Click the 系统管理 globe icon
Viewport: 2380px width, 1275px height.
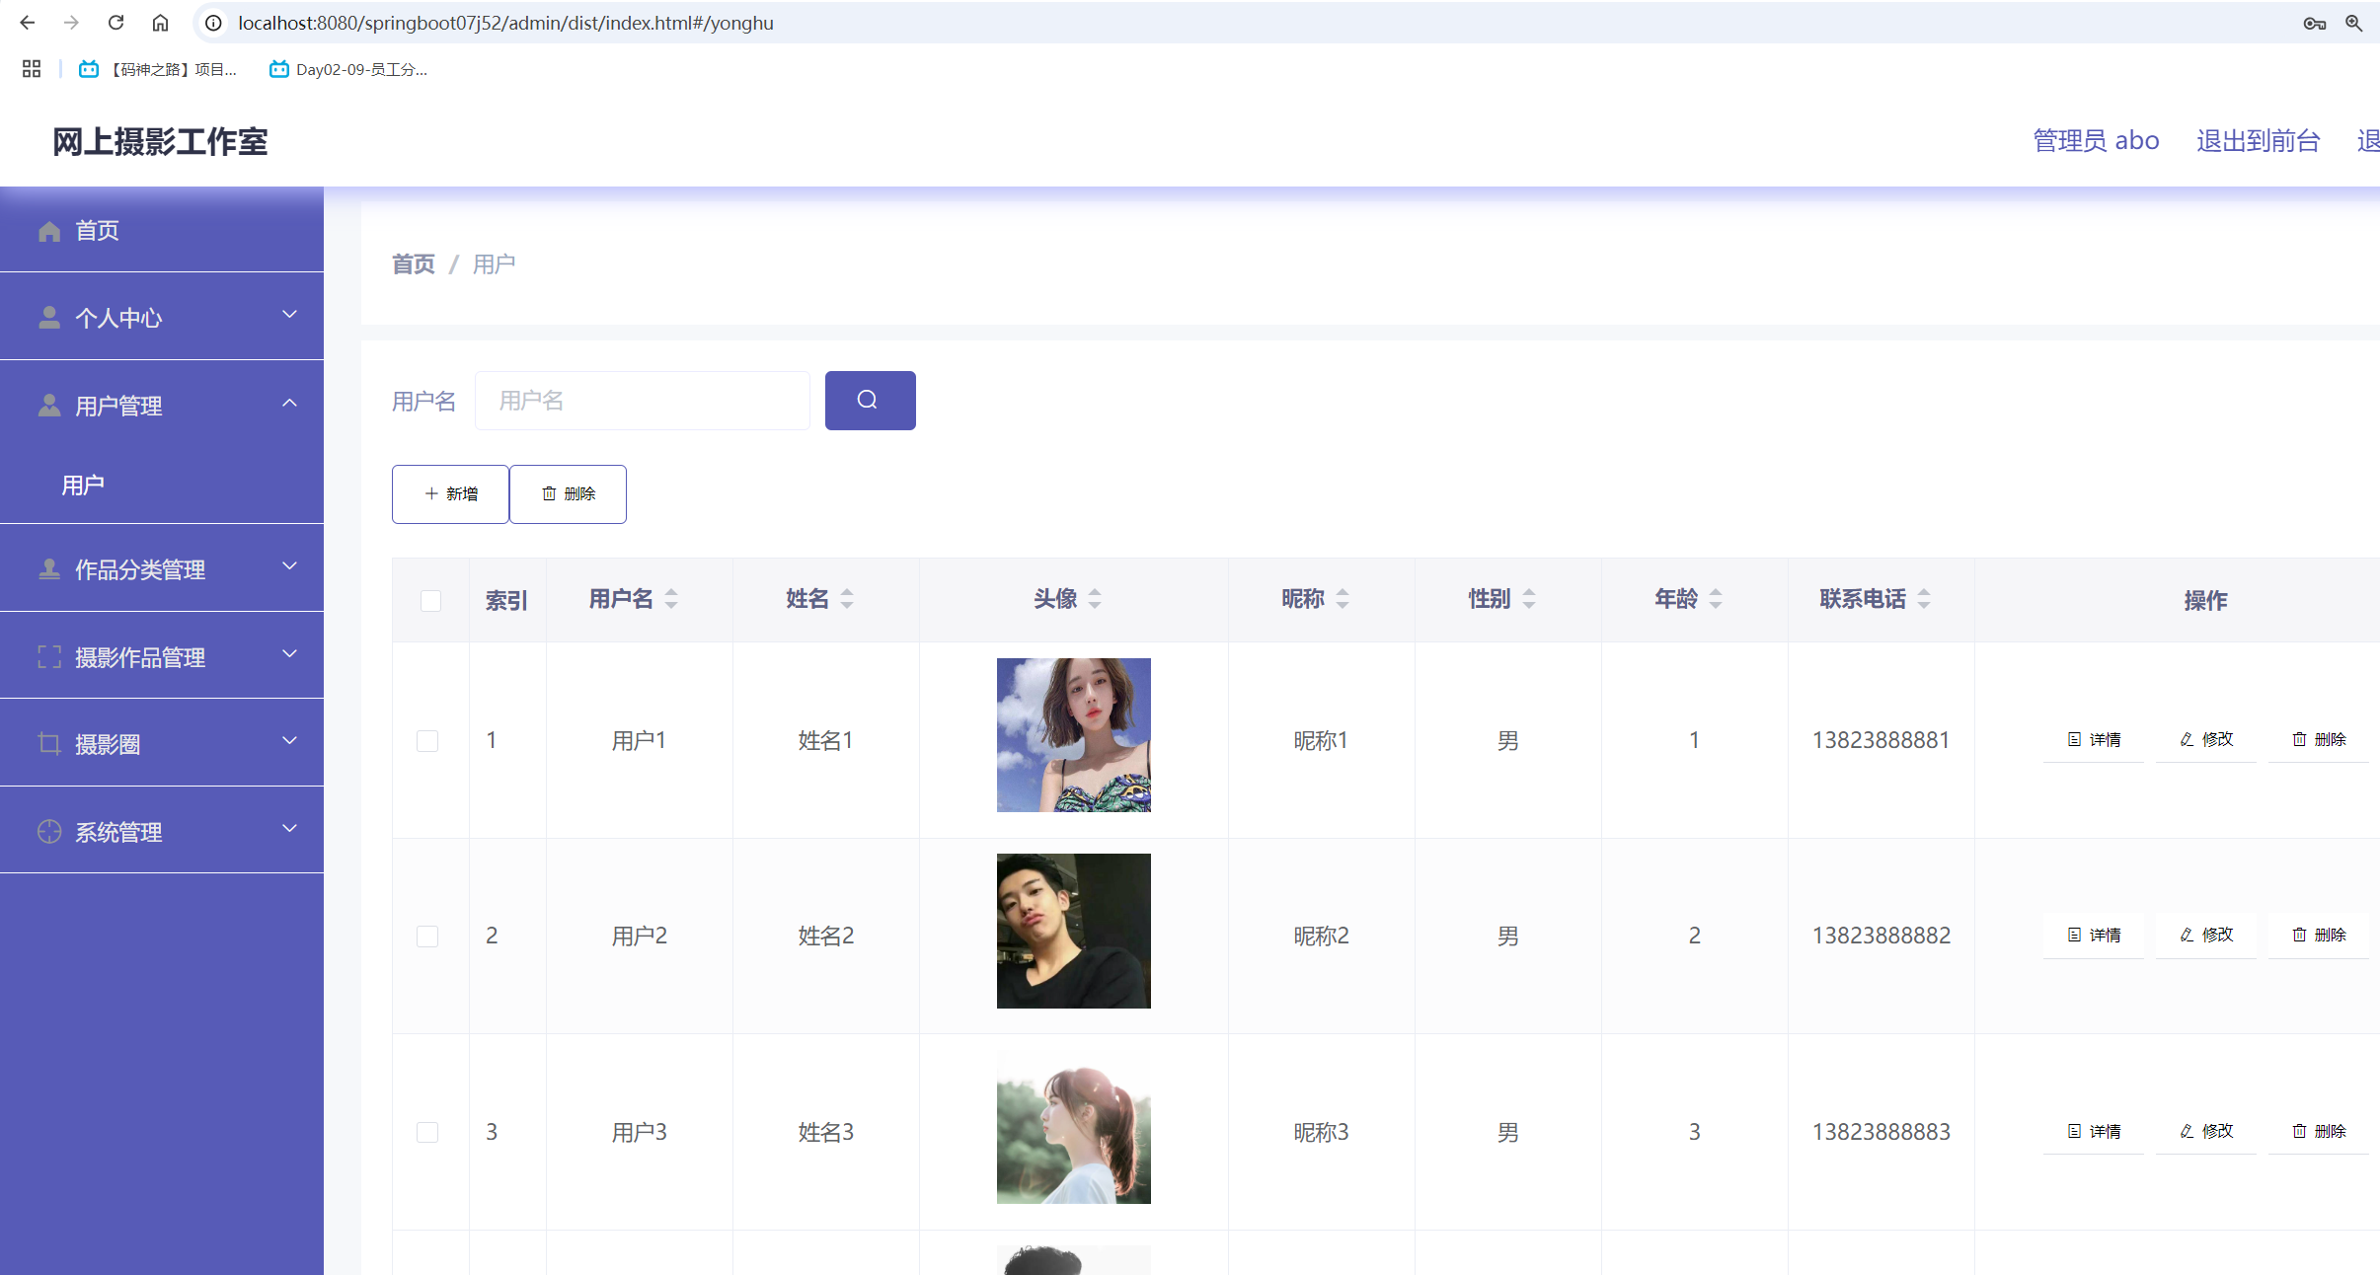[48, 831]
